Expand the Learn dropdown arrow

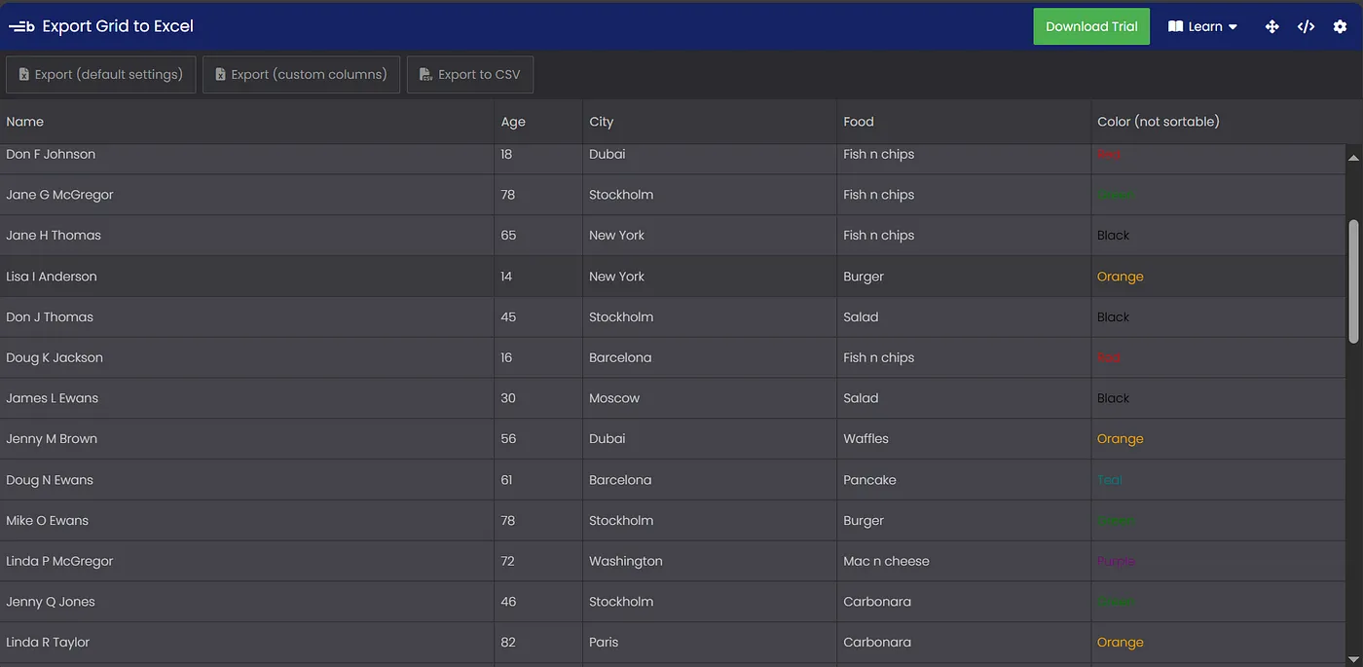[x=1234, y=27]
